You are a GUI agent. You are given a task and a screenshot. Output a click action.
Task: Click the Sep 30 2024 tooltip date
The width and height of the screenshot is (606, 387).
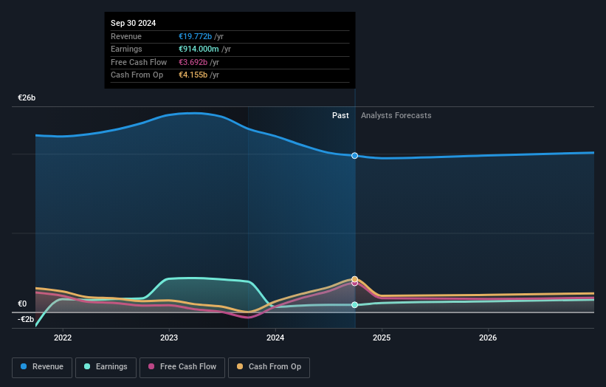tap(134, 23)
